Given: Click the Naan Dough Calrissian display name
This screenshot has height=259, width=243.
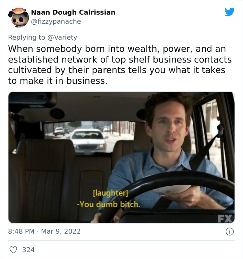Looking at the screenshot, I should click(73, 13).
